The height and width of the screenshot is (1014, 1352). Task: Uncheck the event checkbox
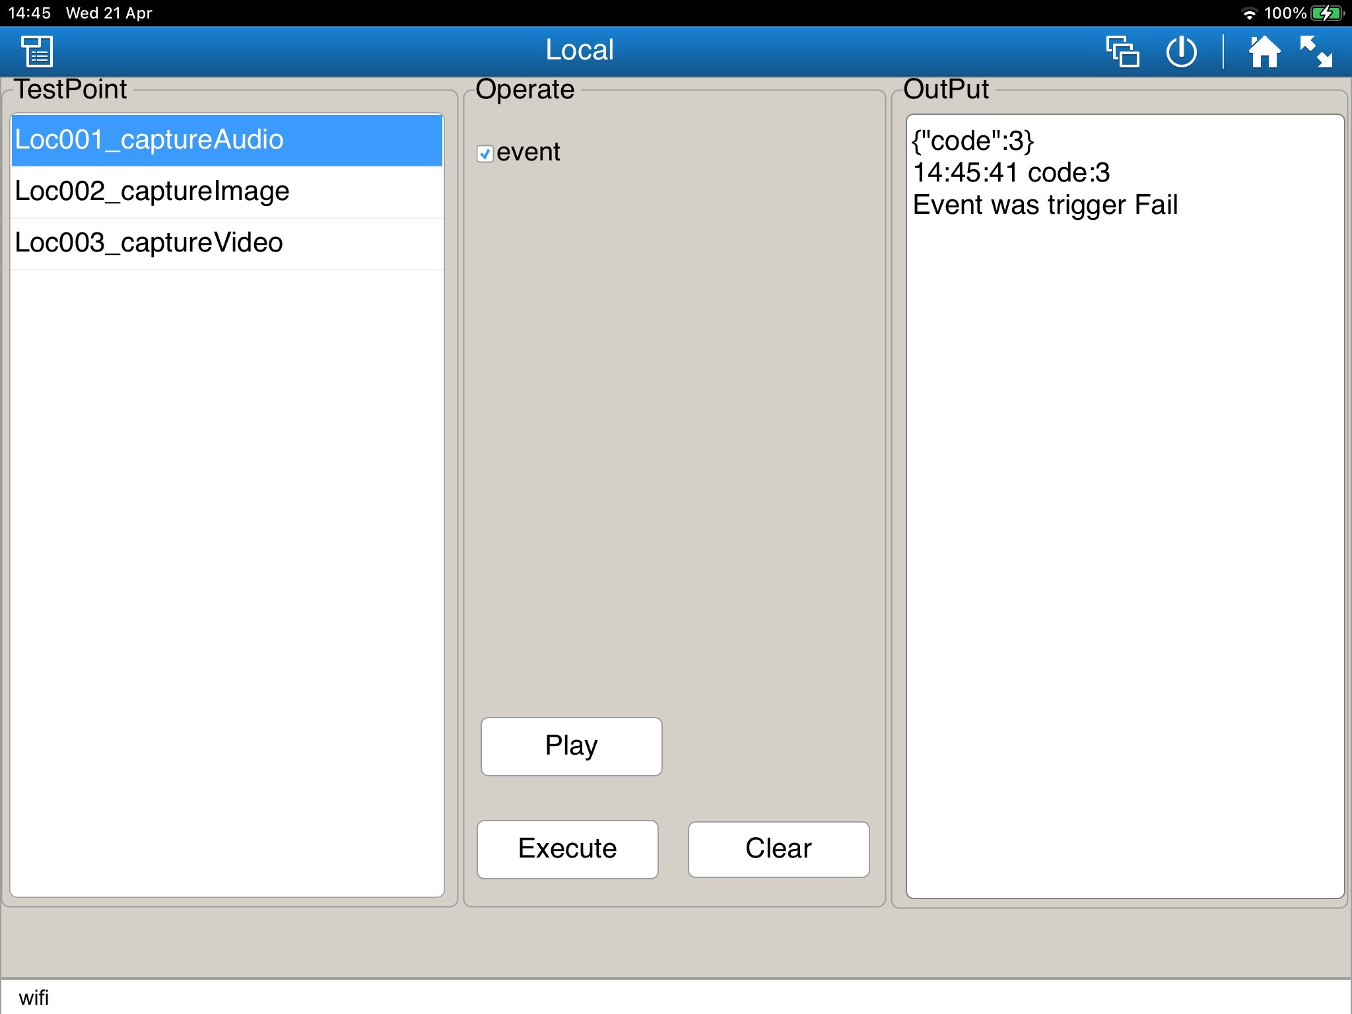pos(485,154)
